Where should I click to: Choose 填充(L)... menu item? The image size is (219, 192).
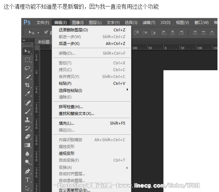[92, 123]
